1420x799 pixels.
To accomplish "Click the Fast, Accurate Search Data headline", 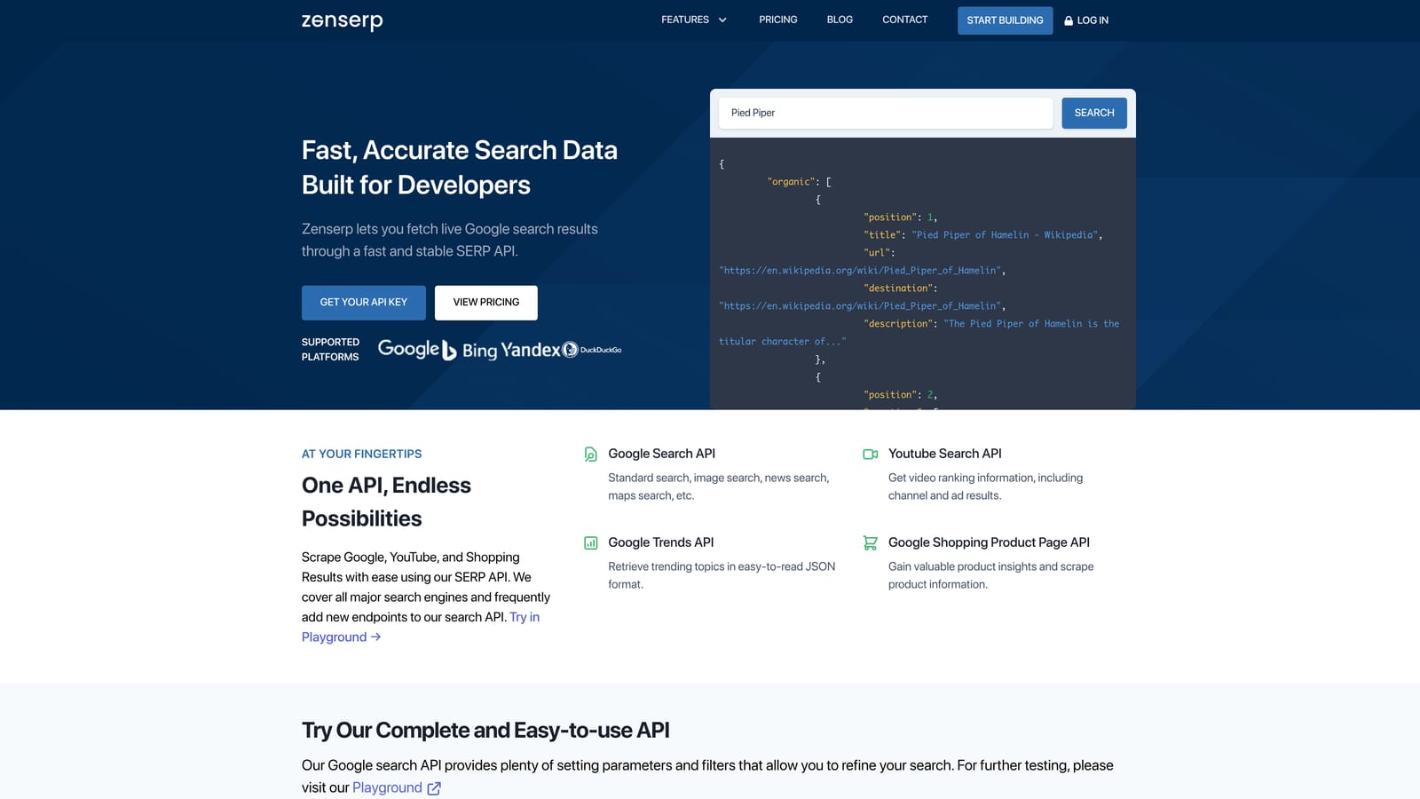I will coord(460,168).
